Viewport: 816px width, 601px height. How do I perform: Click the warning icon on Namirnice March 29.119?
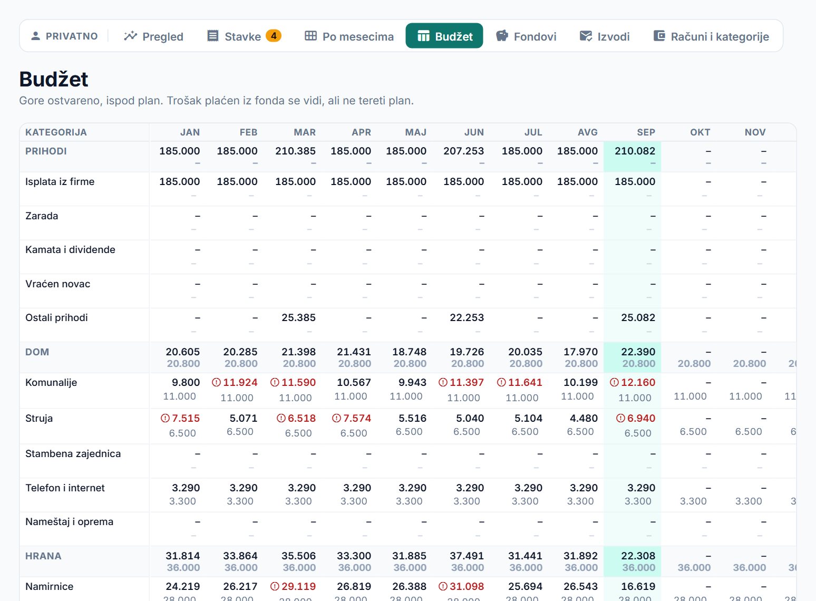pyautogui.click(x=275, y=586)
